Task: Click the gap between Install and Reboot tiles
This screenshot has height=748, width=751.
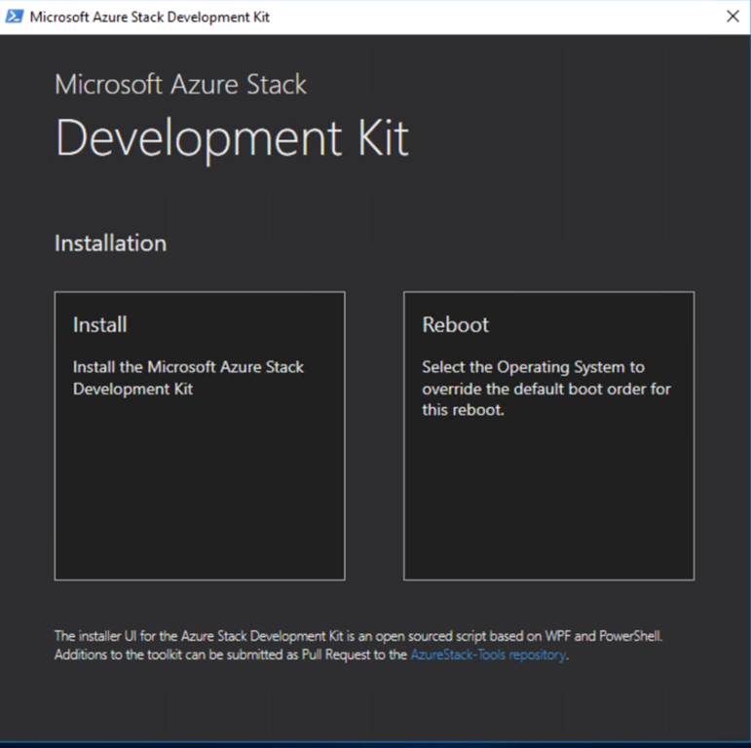Action: pyautogui.click(x=374, y=435)
